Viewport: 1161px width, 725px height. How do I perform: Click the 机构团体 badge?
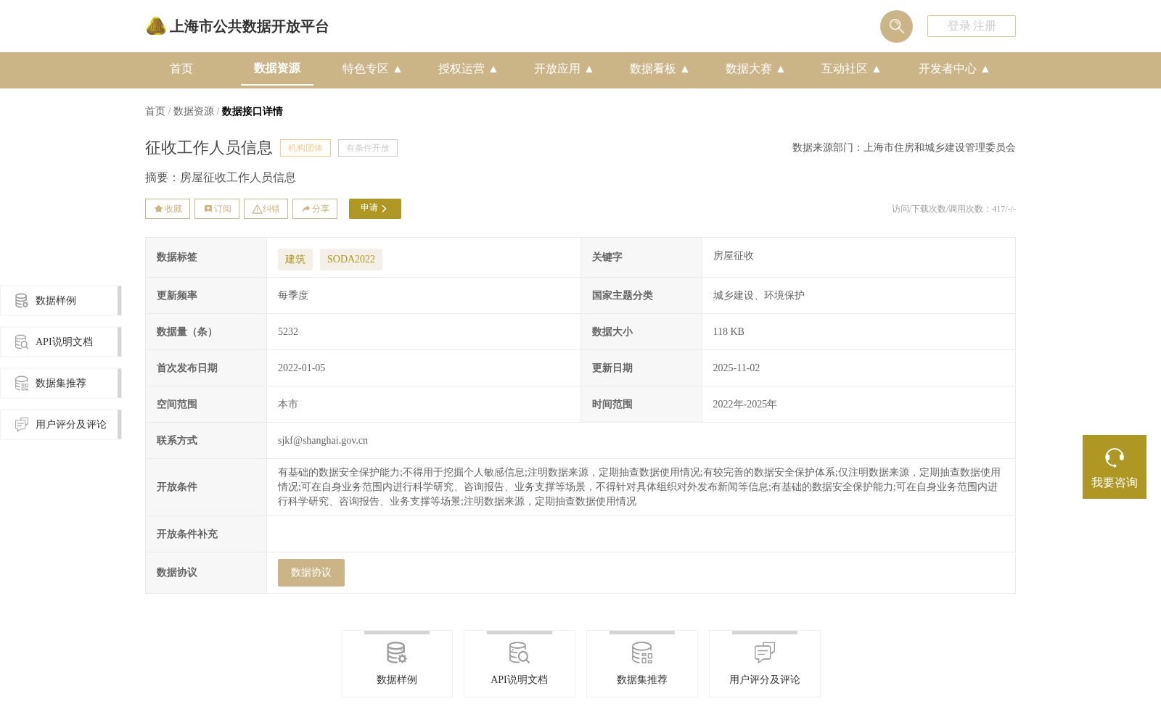(x=305, y=148)
